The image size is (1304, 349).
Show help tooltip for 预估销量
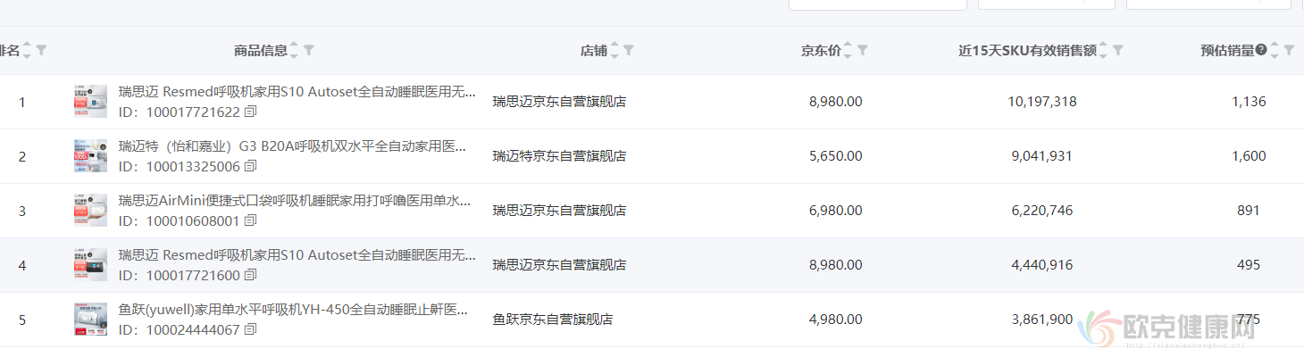(x=1261, y=50)
